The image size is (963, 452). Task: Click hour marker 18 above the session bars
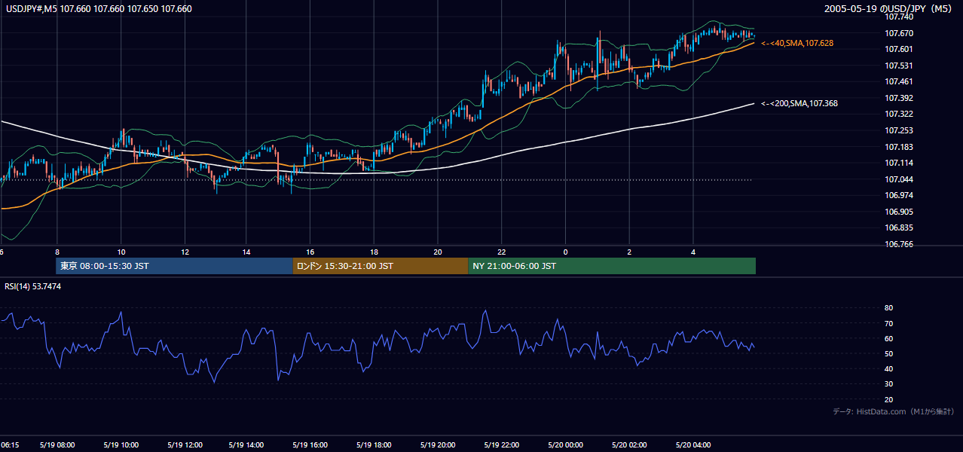[374, 252]
